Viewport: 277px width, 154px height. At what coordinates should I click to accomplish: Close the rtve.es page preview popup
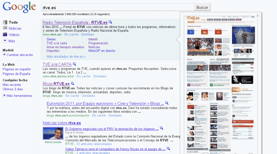257,16
